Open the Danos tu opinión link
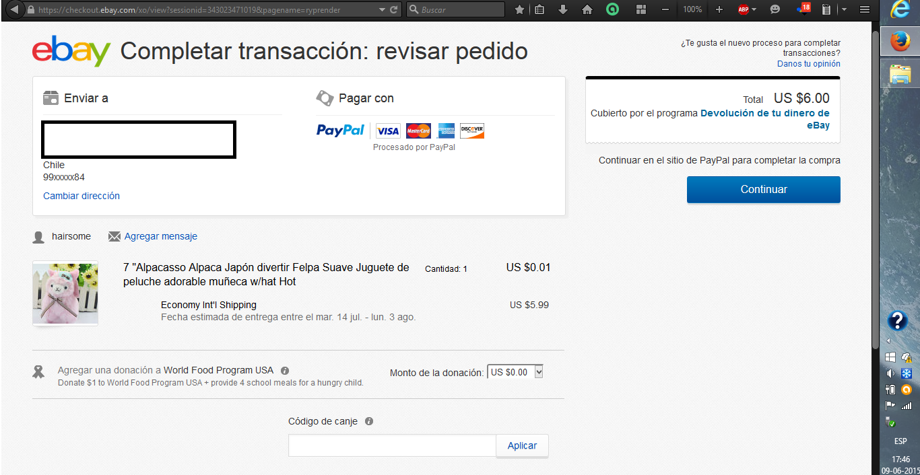This screenshot has height=475, width=920. 809,64
